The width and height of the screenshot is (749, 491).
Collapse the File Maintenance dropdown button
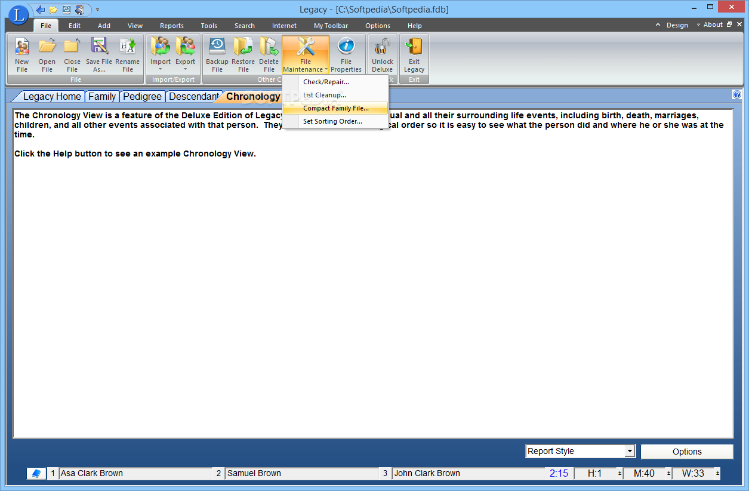coord(306,54)
